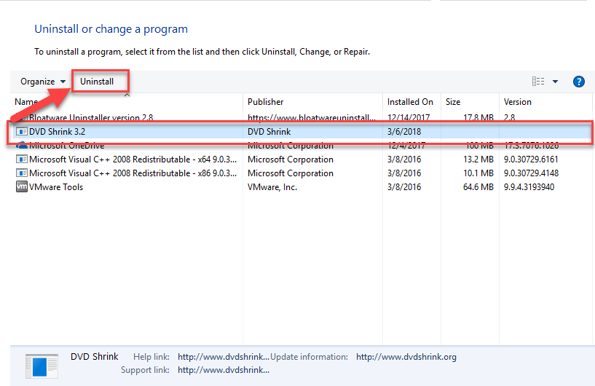This screenshot has width=595, height=386.
Task: Click the 64.6 MB size cell
Action: (x=478, y=187)
